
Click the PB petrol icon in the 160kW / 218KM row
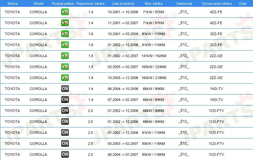(65, 78)
